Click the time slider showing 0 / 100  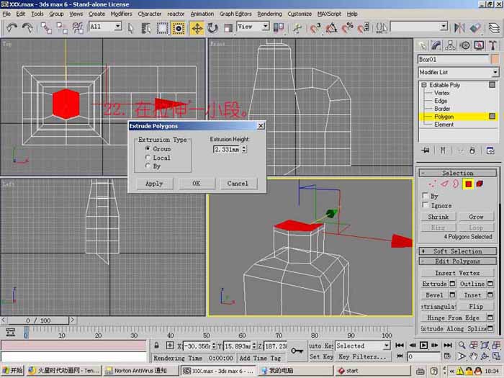[x=38, y=320]
